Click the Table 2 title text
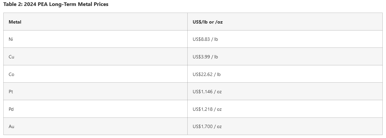This screenshot has width=386, height=138. click(56, 4)
